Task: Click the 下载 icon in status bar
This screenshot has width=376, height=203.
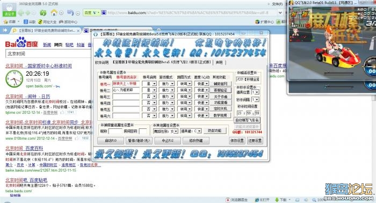Action: pos(277,200)
